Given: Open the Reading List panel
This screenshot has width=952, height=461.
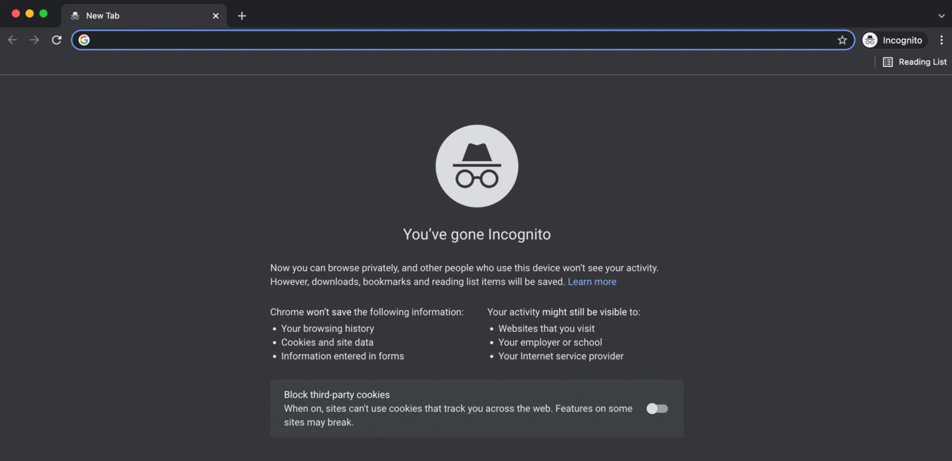Looking at the screenshot, I should [x=915, y=62].
